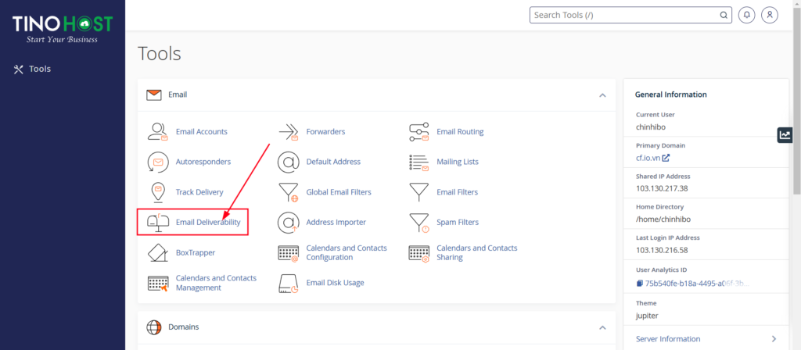Copy the User Analytics ID icon
The width and height of the screenshot is (801, 350).
pyautogui.click(x=639, y=283)
